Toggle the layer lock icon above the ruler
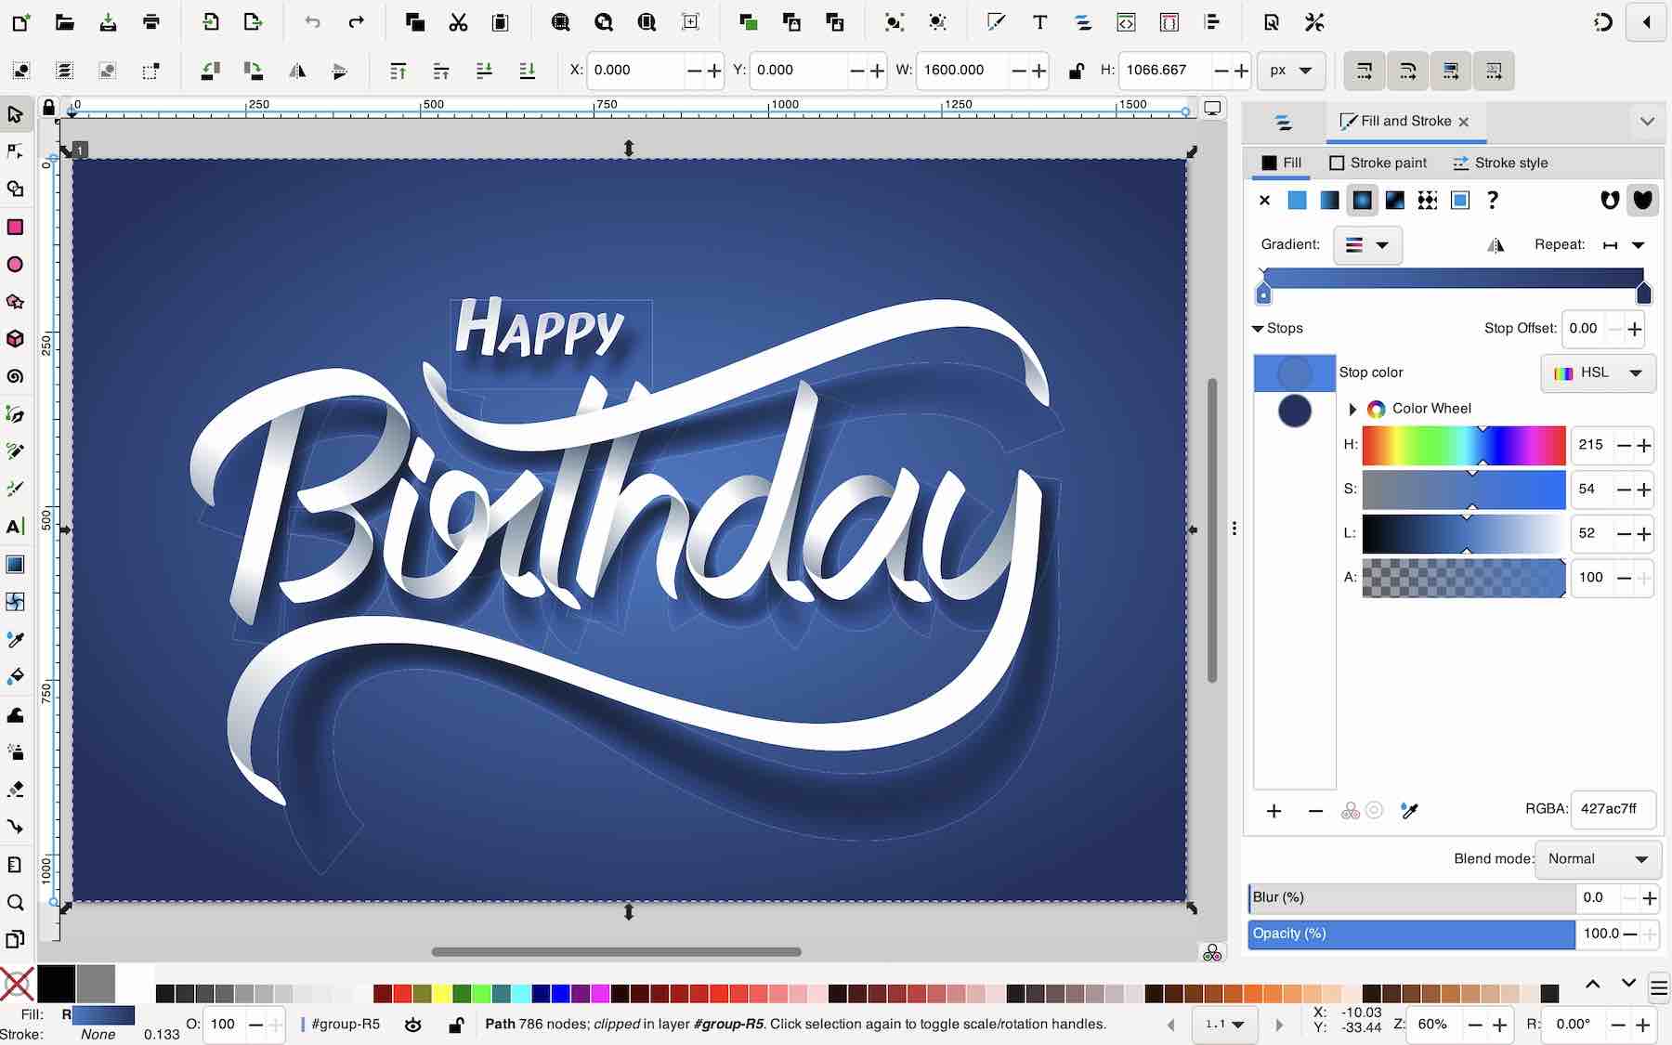1672x1045 pixels. [48, 108]
